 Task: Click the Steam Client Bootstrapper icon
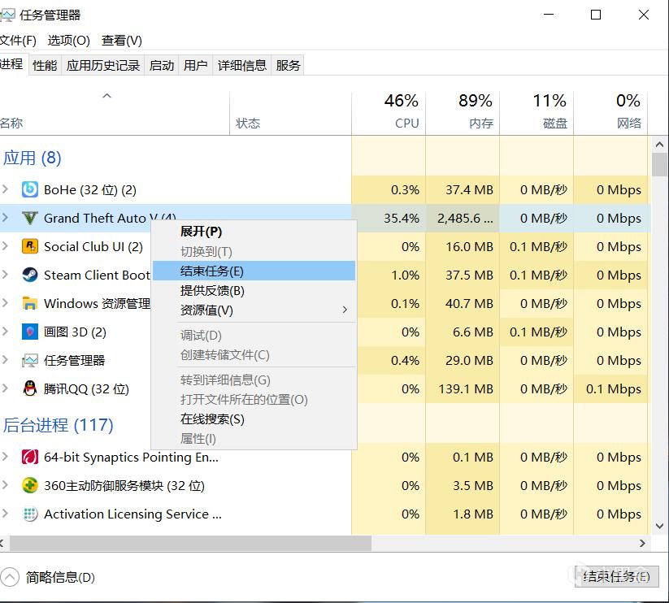tap(29, 275)
